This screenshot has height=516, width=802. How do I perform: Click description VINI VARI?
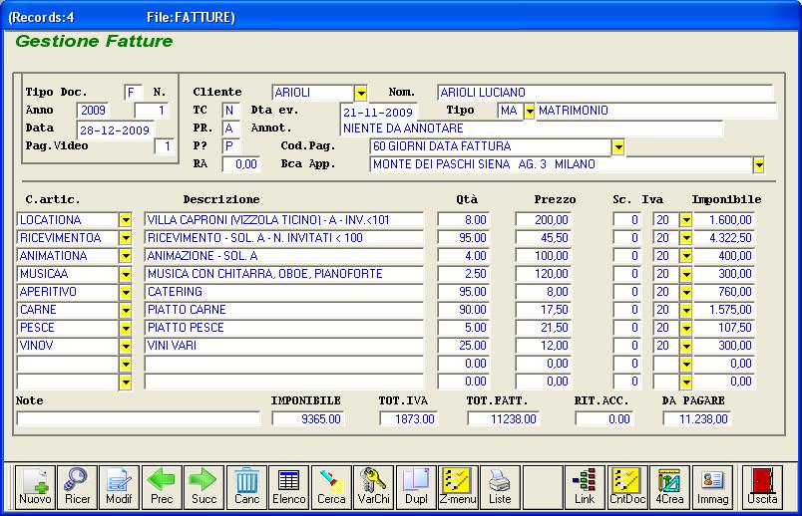pyautogui.click(x=284, y=346)
